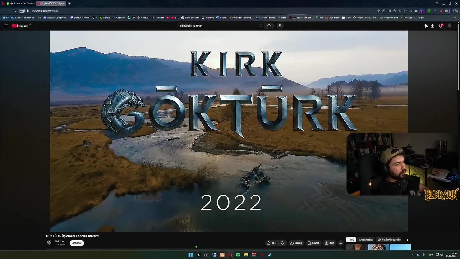Open Opera menu logo at top left
The width and height of the screenshot is (460, 259).
[3, 3]
